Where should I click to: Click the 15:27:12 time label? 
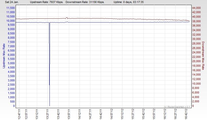pos(133,114)
